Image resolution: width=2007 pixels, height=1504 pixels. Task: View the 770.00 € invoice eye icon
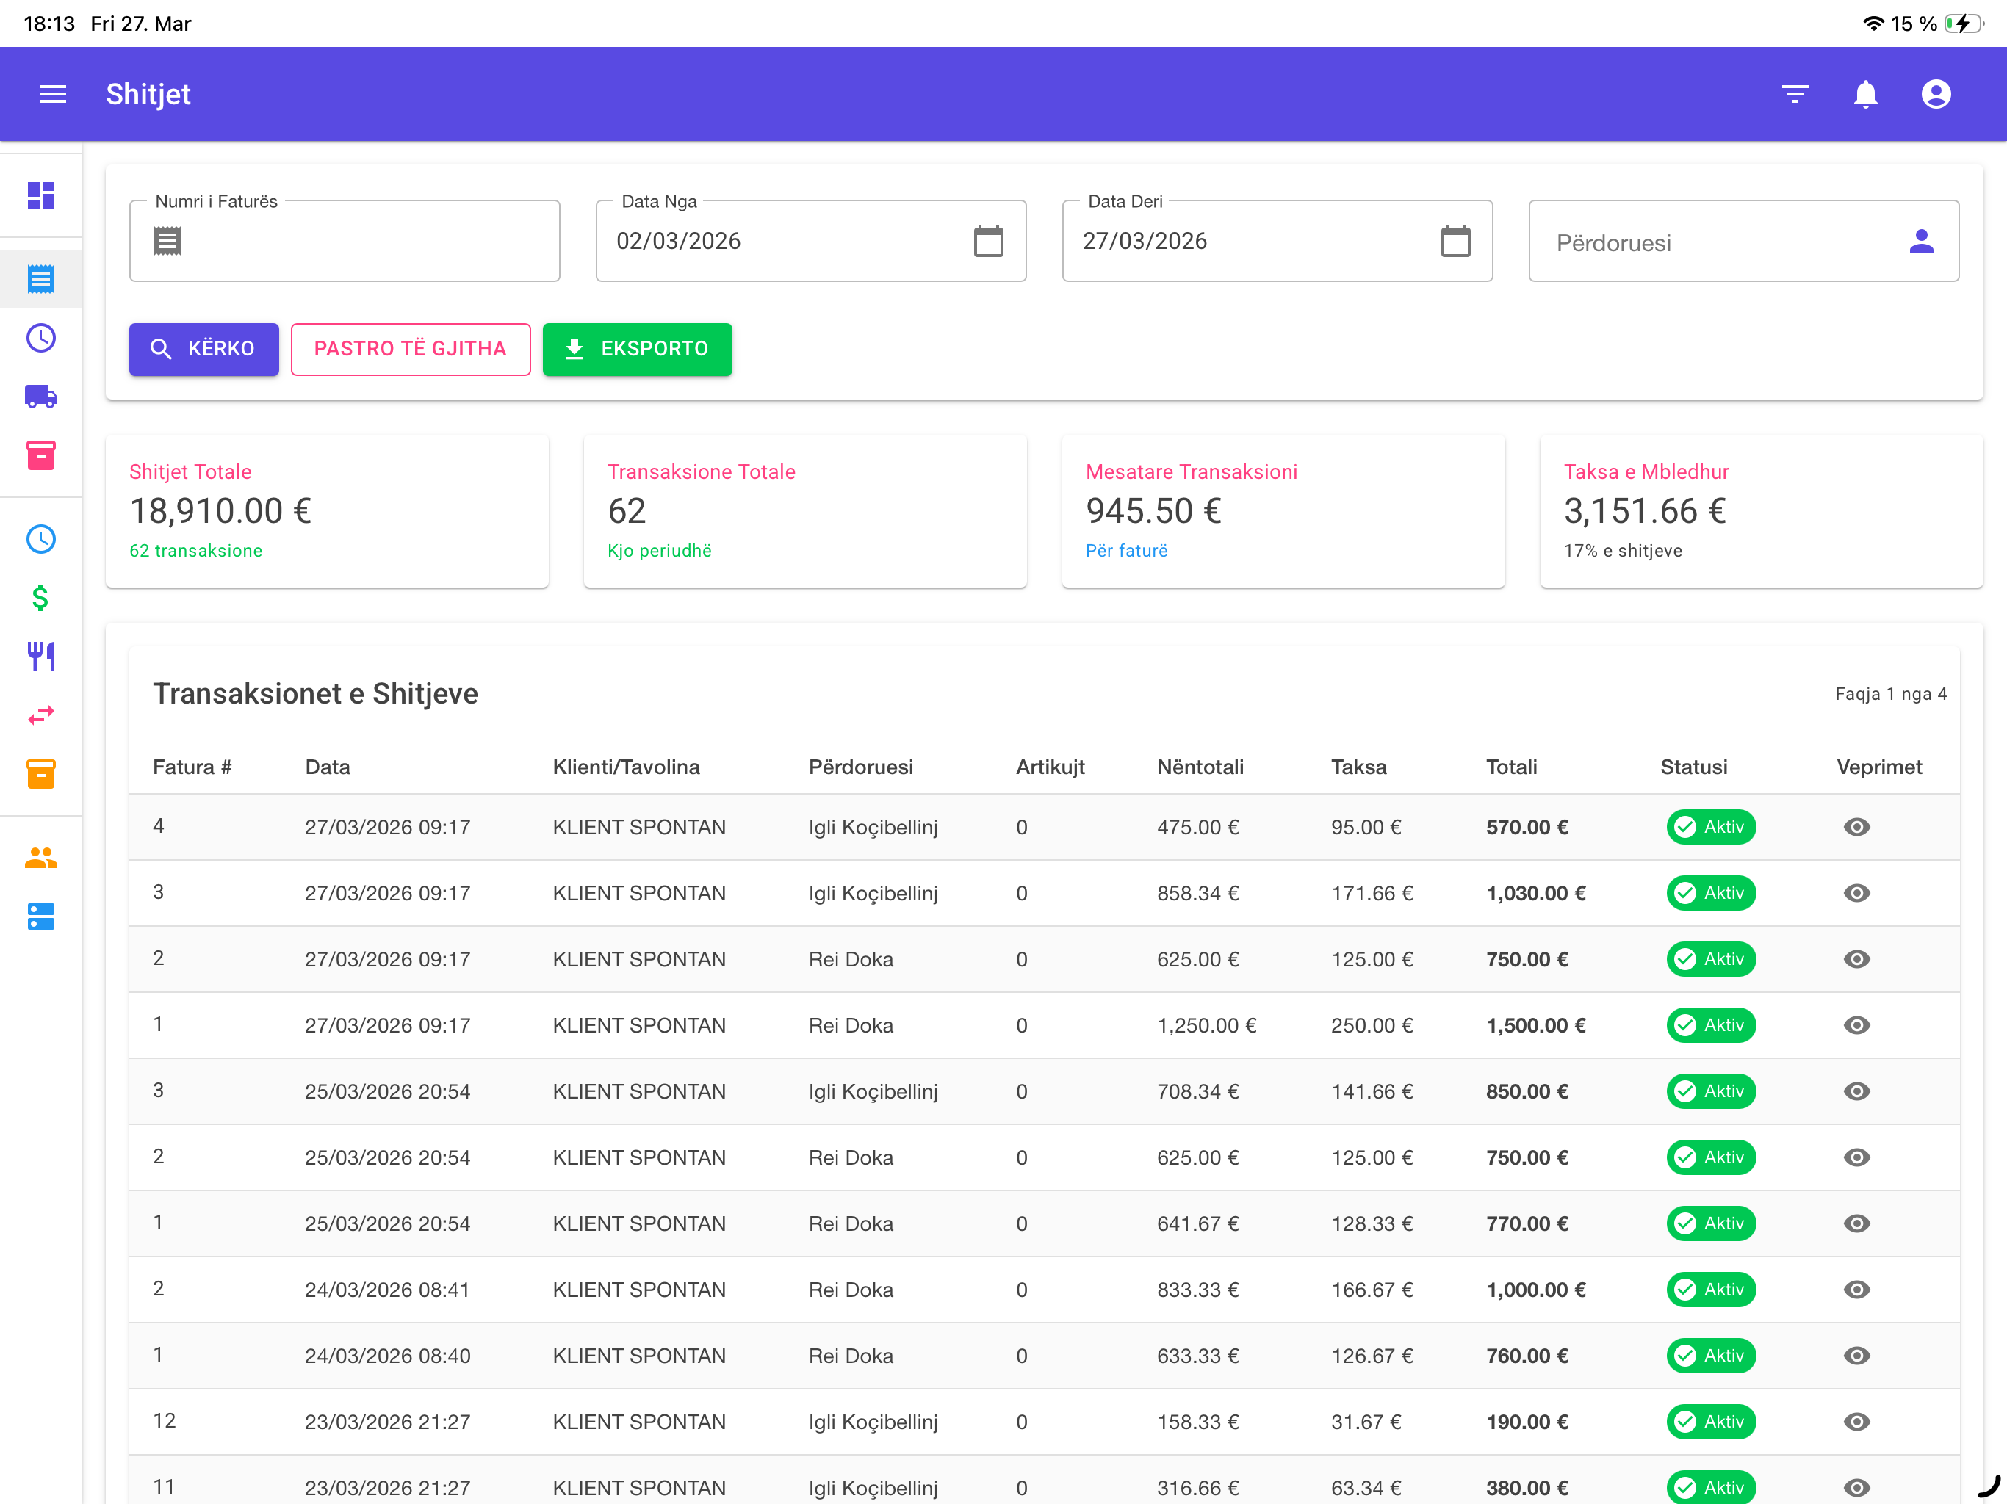point(1856,1223)
